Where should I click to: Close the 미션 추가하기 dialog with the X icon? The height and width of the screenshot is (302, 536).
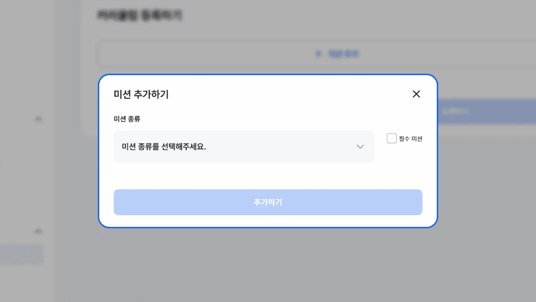[x=416, y=94]
